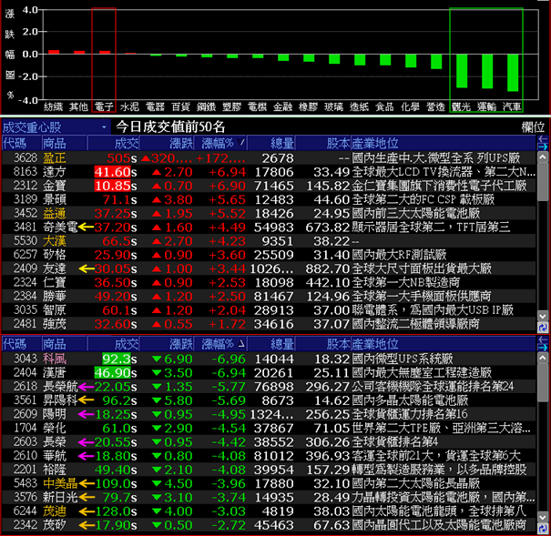Screen dimensions: 551x536
Task: Select stock row 5530 大漢
Action: click(x=269, y=241)
